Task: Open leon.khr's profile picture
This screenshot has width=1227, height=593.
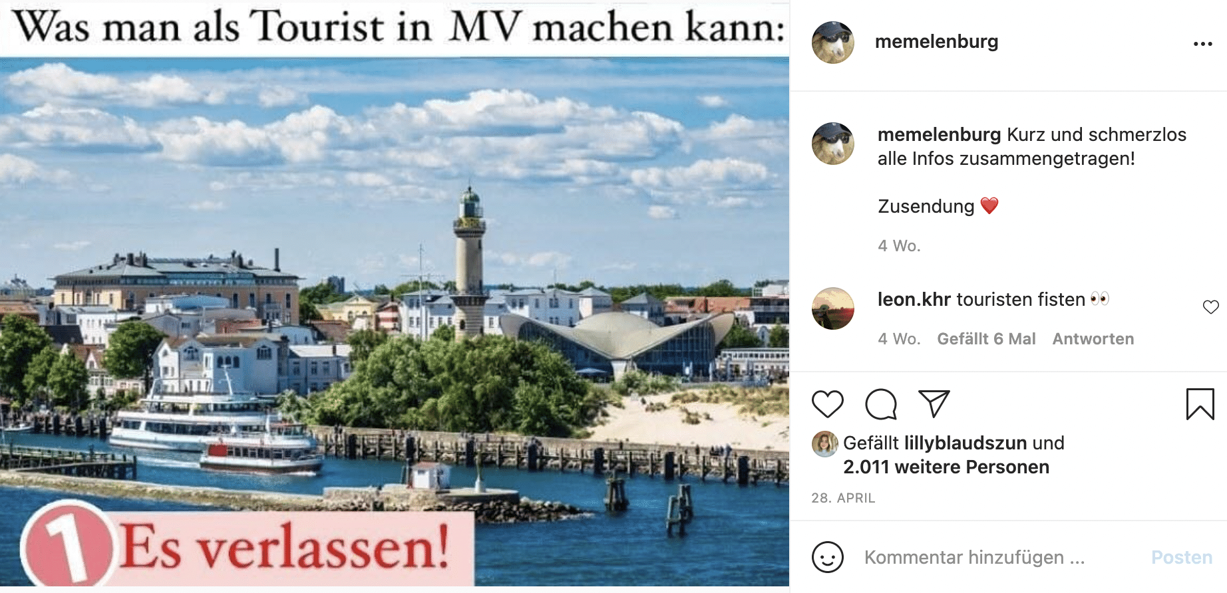Action: point(833,308)
